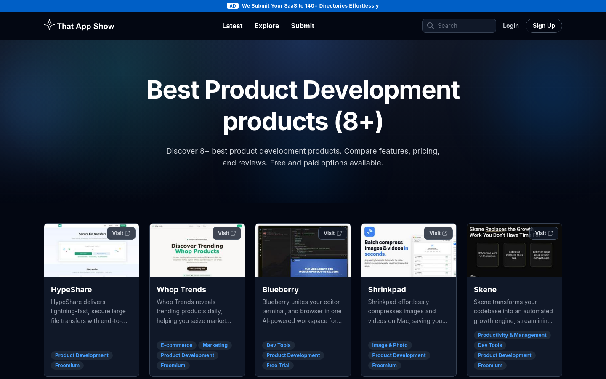The image size is (606, 379).
Task: Open the Blueberry product title
Action: click(x=280, y=290)
